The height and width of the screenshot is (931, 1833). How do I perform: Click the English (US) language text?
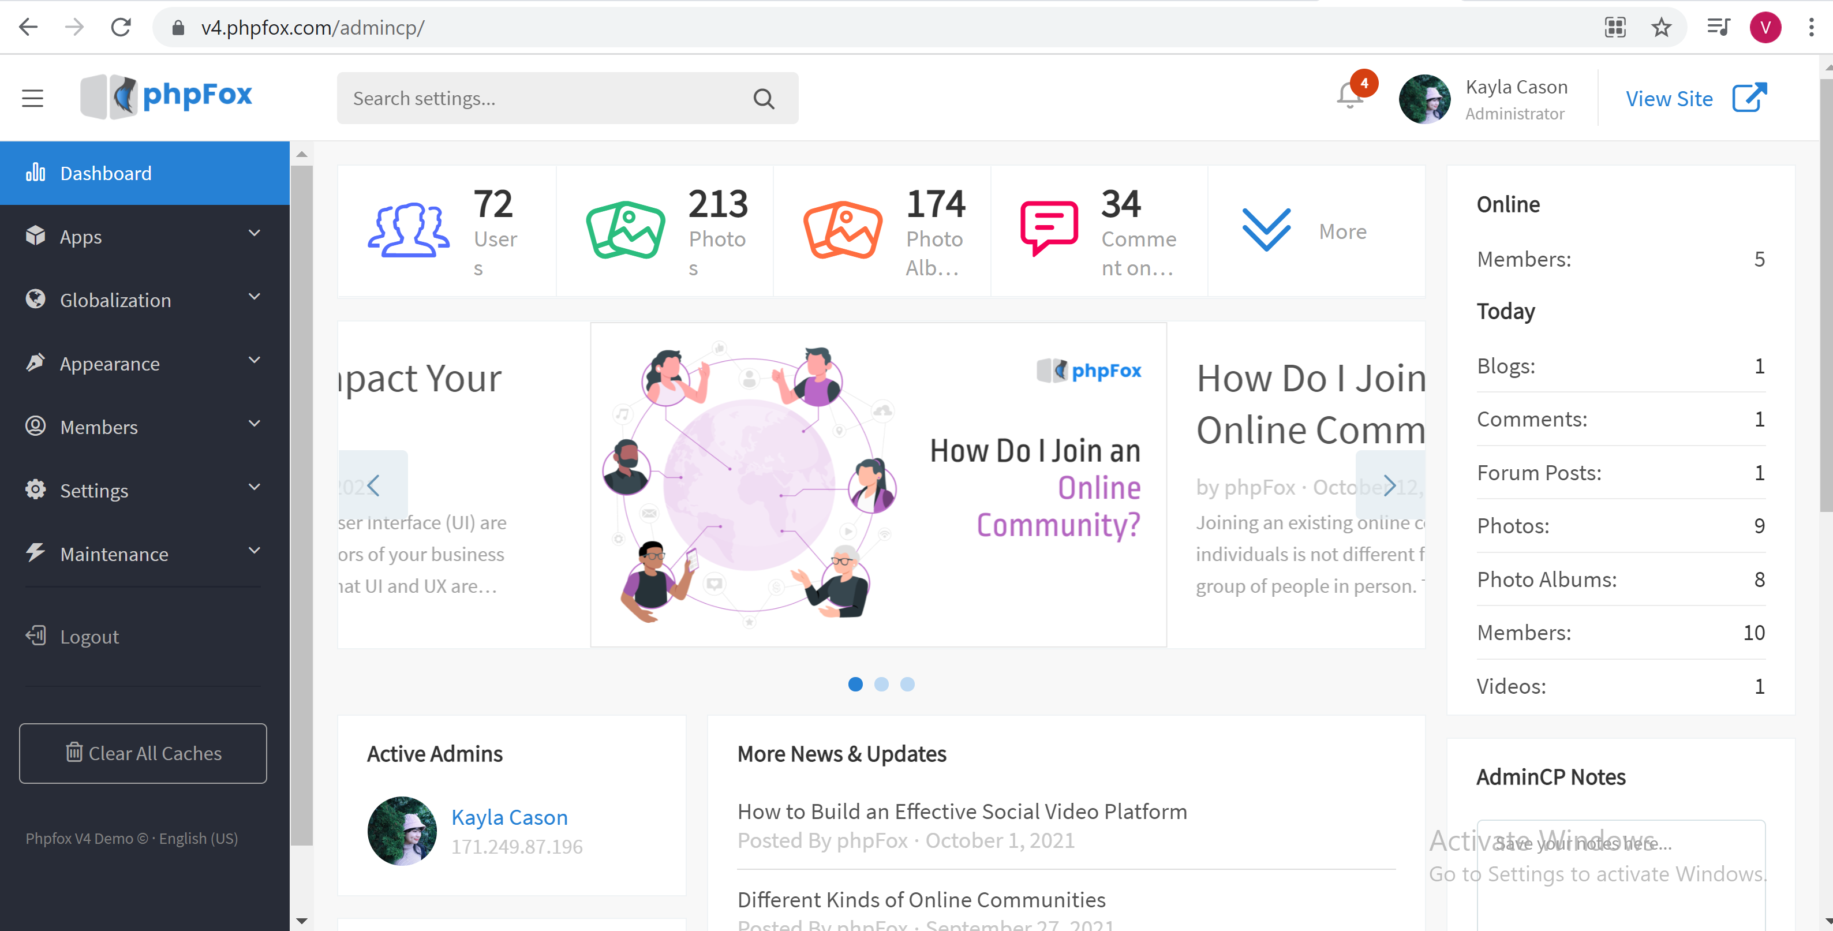click(x=199, y=837)
